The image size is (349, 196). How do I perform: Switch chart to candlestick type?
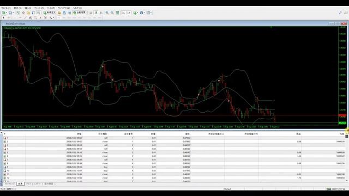pyautogui.click(x=96, y=13)
